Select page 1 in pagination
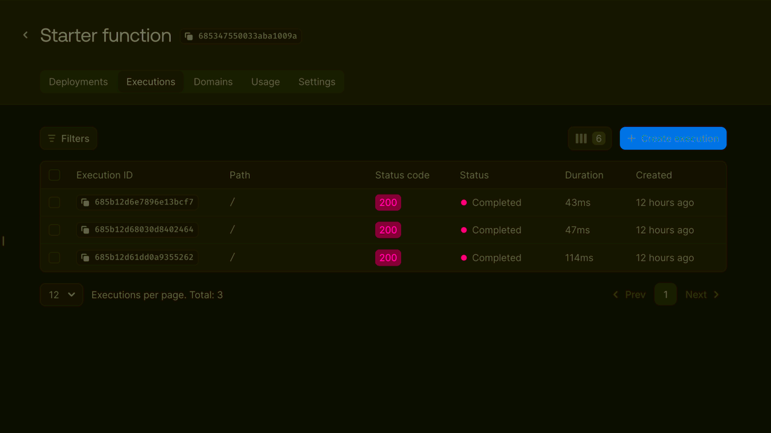 click(x=666, y=294)
